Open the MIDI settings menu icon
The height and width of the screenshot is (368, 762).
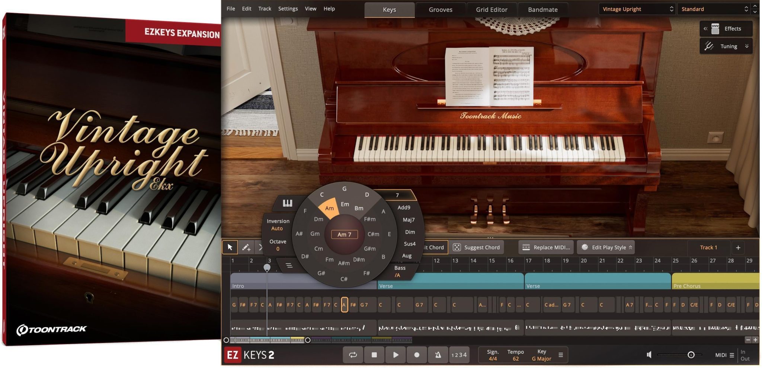(731, 355)
